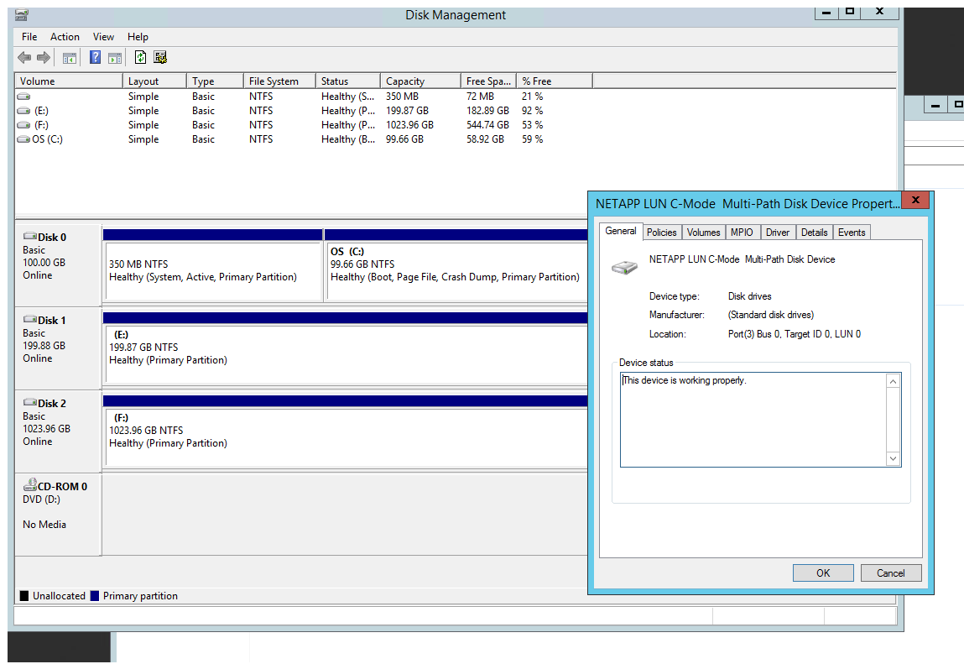964x664 pixels.
Task: Open the Settings toolbar icon
Action: coord(160,57)
